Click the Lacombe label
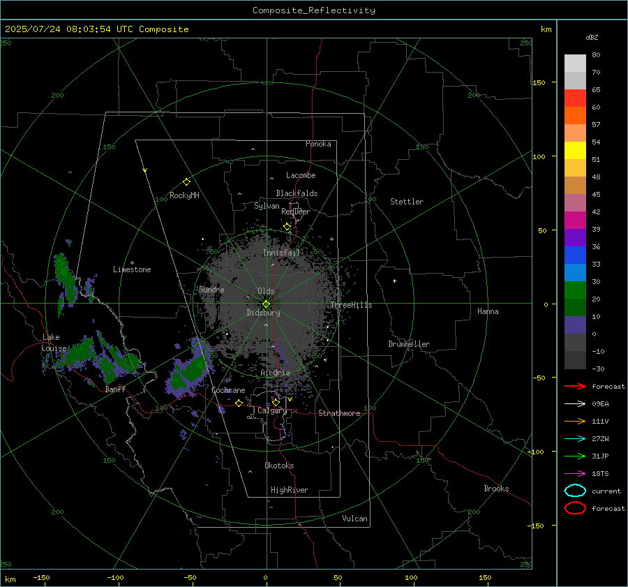 301,175
